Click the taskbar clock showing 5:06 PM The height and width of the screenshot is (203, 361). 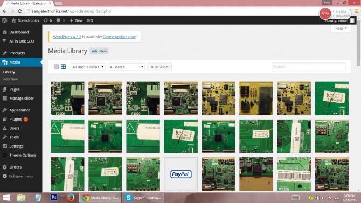pos(349,198)
